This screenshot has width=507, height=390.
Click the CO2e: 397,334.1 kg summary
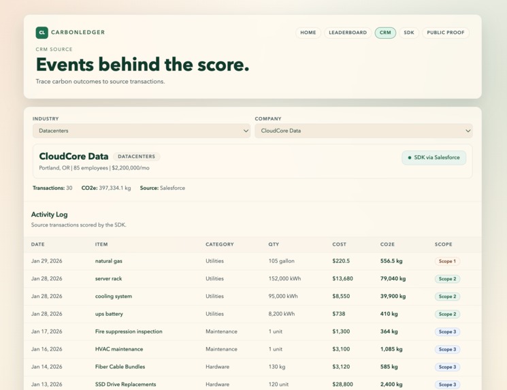106,188
